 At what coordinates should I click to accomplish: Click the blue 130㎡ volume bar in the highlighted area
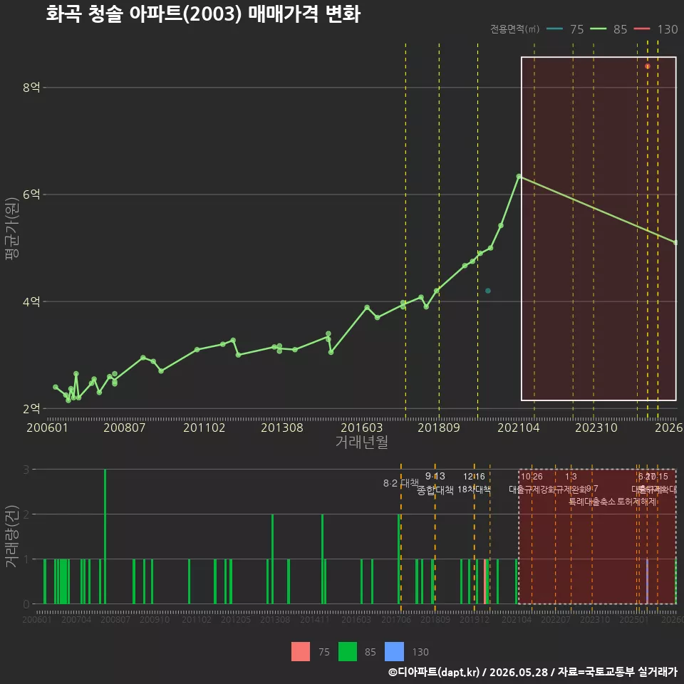click(647, 581)
